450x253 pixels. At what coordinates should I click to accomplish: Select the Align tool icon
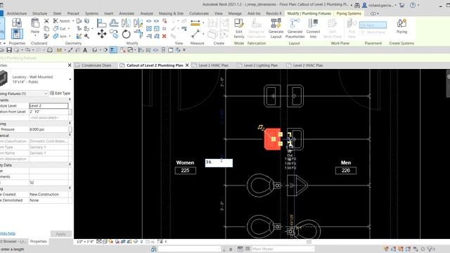[x=101, y=22]
